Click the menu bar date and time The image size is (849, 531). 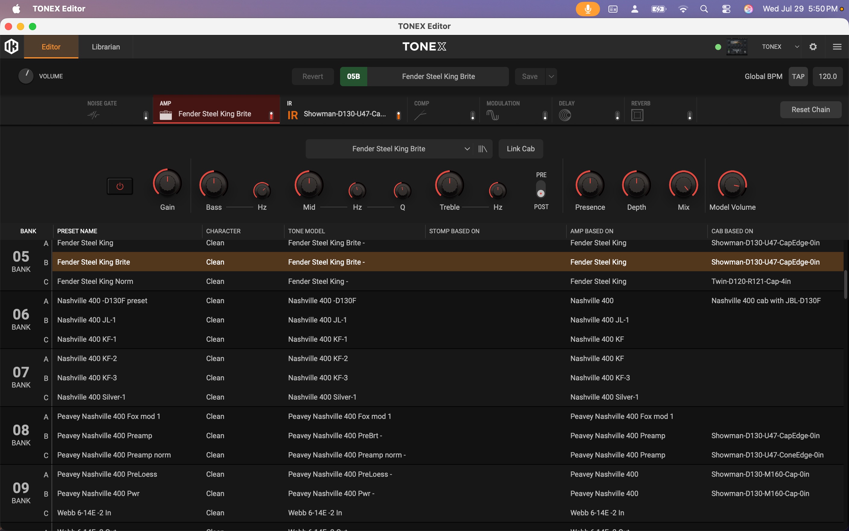800,9
